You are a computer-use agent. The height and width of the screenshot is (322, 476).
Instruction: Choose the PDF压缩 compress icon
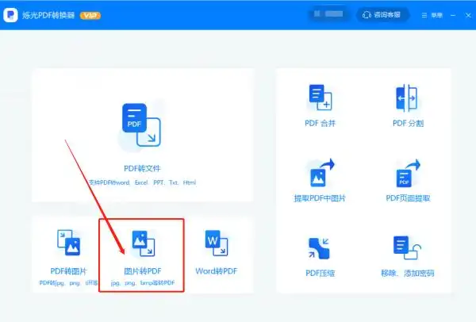point(320,248)
